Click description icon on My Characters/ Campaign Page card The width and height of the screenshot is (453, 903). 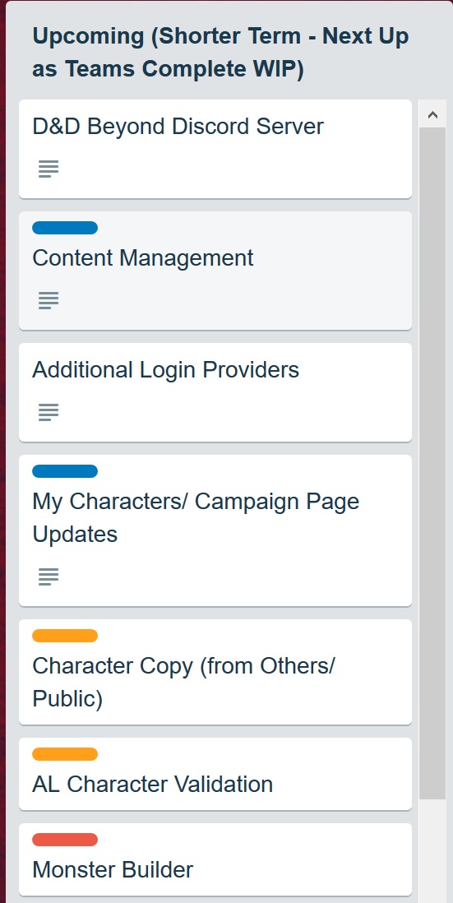coord(49,576)
